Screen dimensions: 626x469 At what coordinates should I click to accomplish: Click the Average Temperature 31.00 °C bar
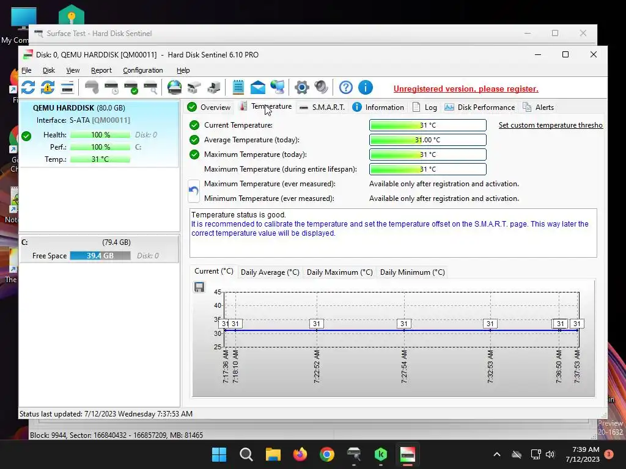click(x=427, y=140)
